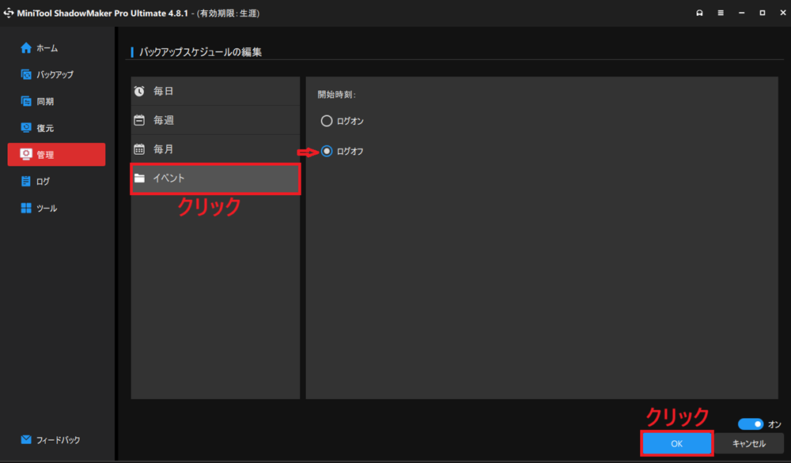Select the 毎月 schedule tab
Image resolution: width=791 pixels, height=463 pixels.
tap(215, 149)
